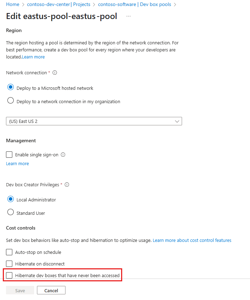
Task: Open the Projects breadcrumb link
Action: pyautogui.click(x=81, y=4)
